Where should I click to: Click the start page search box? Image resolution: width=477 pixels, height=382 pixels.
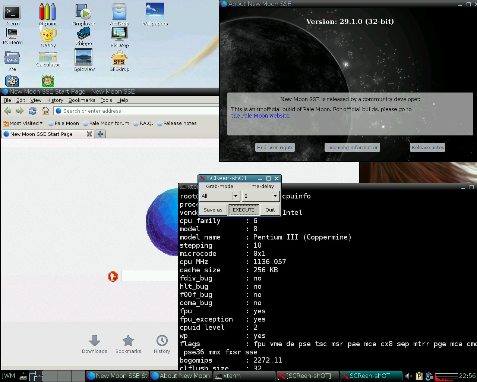coord(150,276)
